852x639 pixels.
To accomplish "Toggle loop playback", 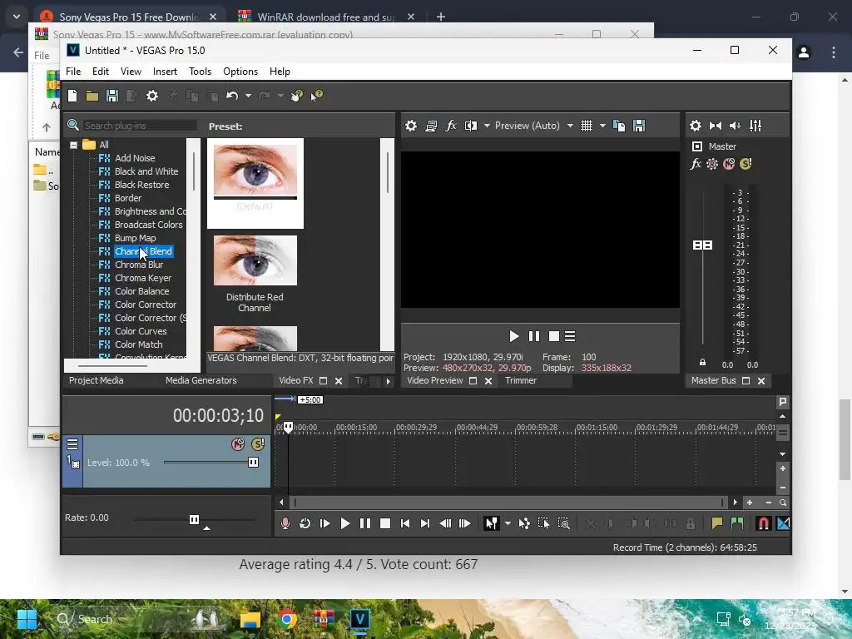I will pos(305,523).
